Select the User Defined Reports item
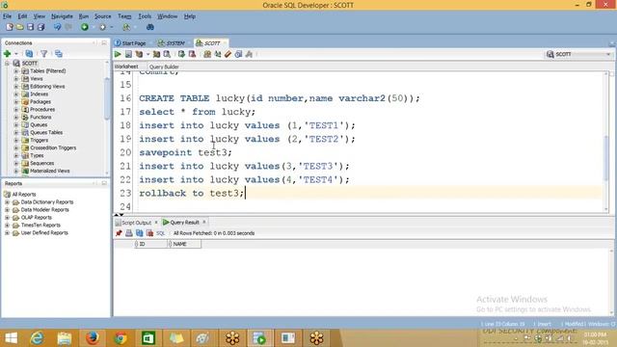 coord(44,233)
